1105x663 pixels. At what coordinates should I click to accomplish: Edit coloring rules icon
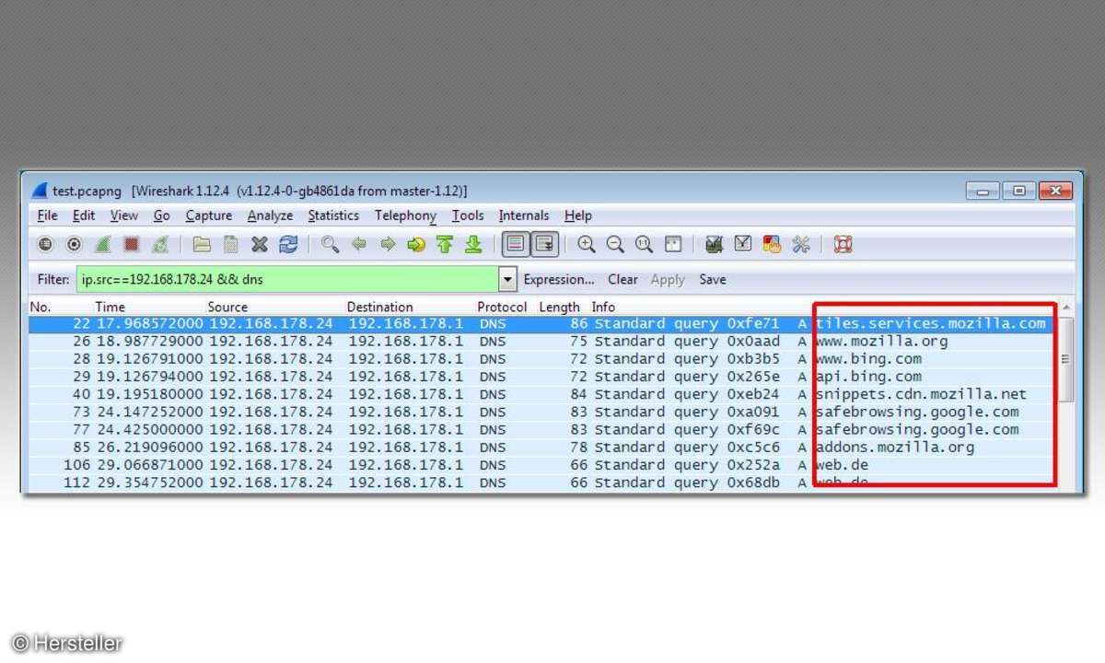coord(772,244)
